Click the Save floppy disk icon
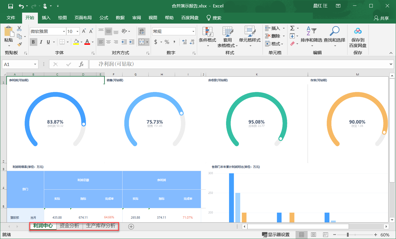 tap(11, 6)
